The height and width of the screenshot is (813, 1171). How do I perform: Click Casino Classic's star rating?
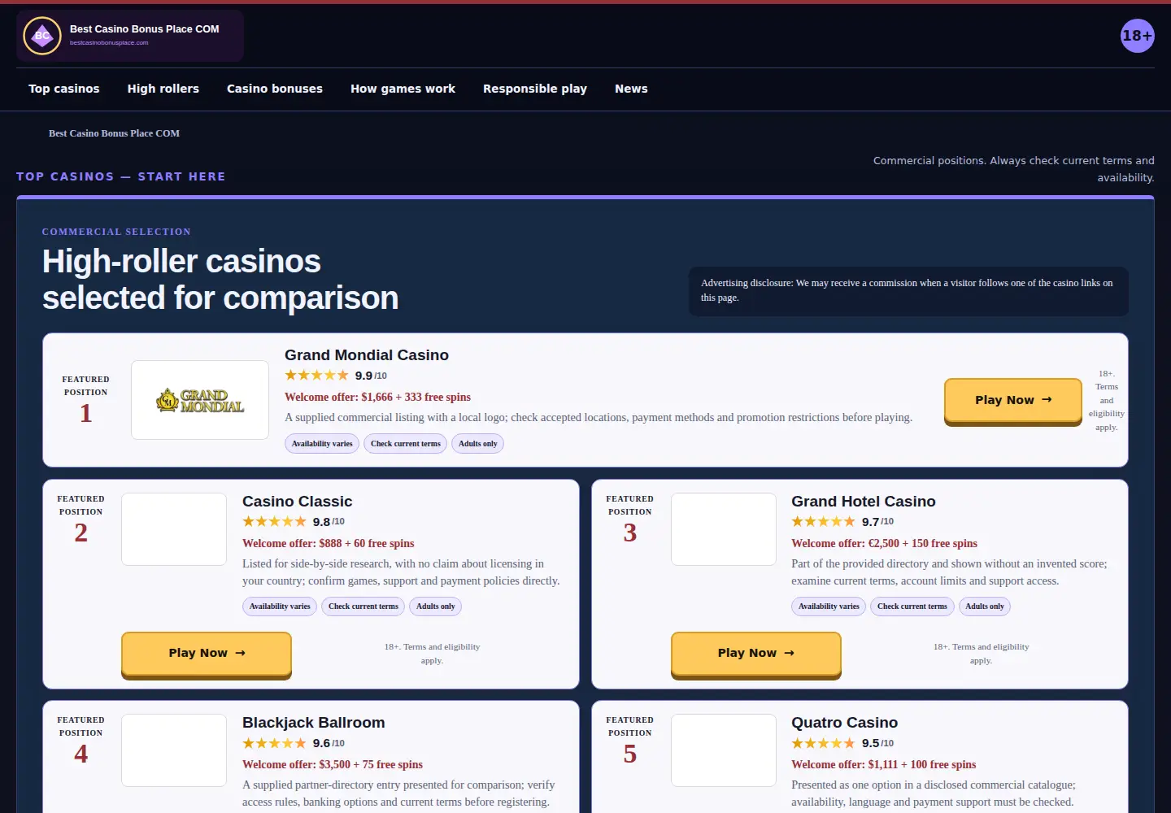(274, 522)
